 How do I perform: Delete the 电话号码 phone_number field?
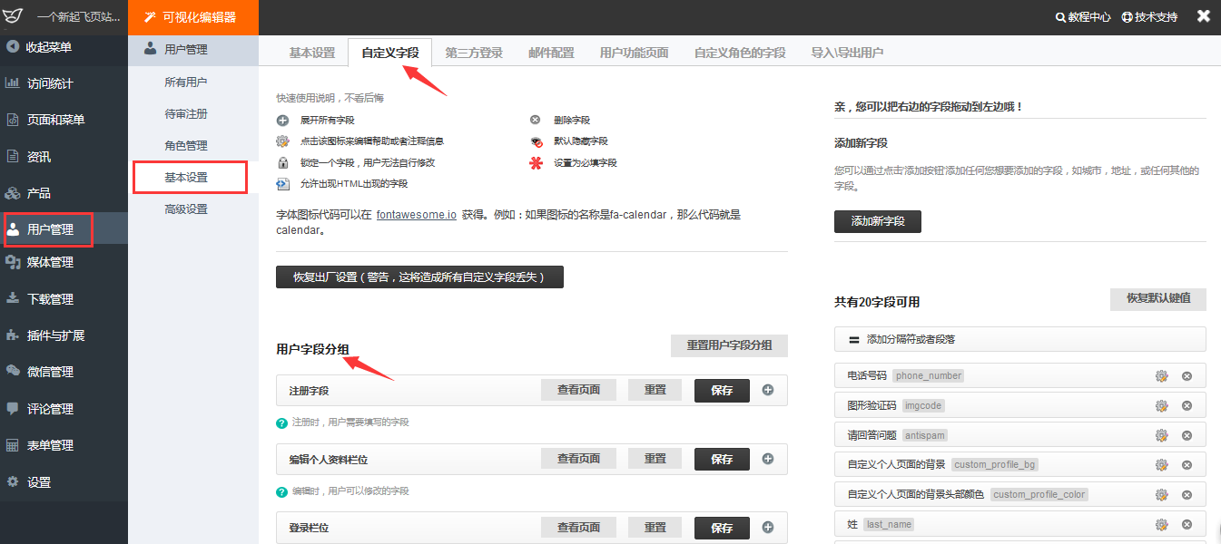pyautogui.click(x=1187, y=376)
